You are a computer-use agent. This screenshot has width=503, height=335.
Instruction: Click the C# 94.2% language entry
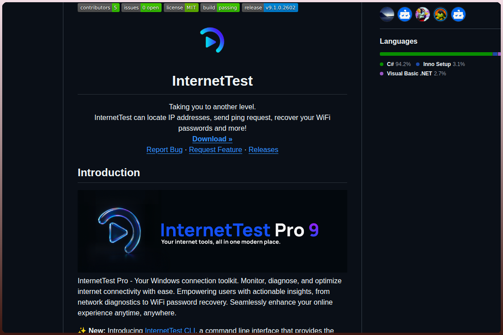pos(395,64)
